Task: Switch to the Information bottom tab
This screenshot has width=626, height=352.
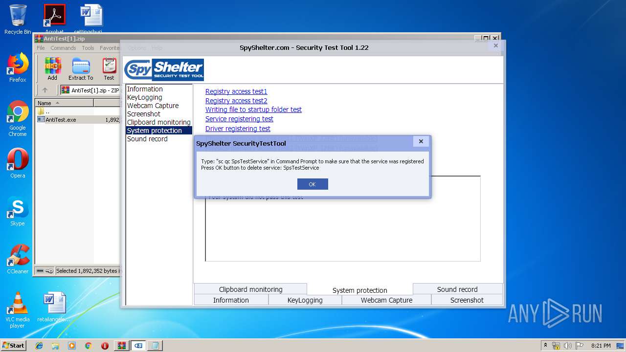Action: [231, 300]
